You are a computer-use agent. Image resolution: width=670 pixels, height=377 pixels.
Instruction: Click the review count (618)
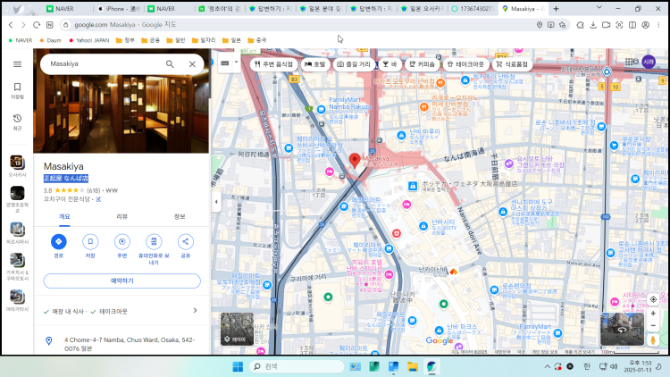click(93, 190)
